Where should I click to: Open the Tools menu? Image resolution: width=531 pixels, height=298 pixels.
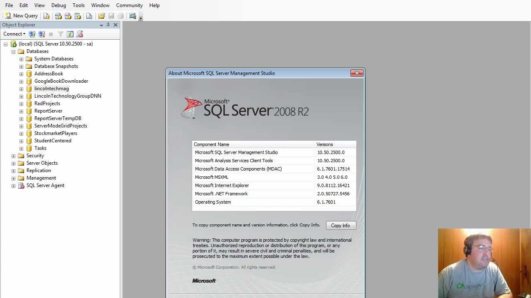pos(78,5)
